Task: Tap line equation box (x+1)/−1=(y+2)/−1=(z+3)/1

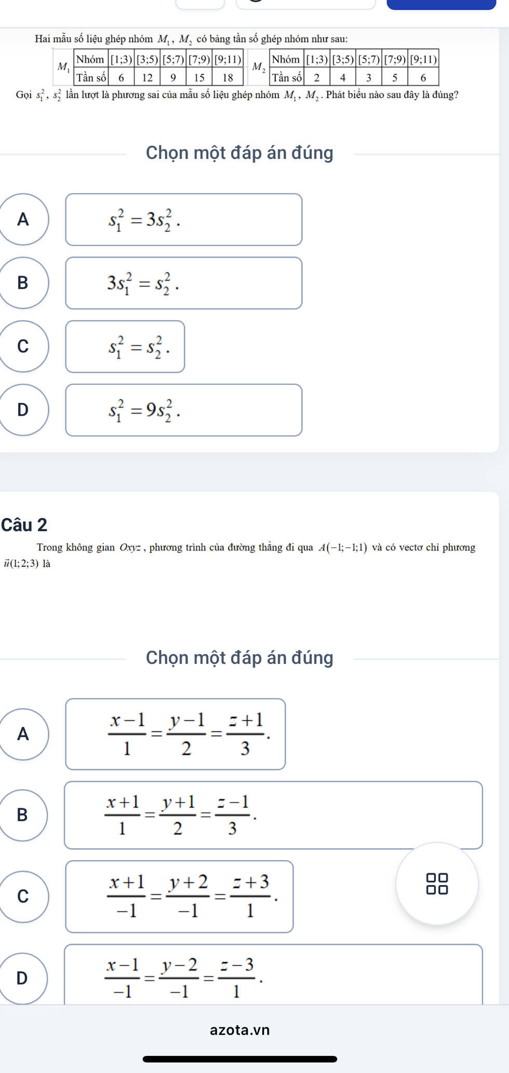Action: pyautogui.click(x=179, y=897)
